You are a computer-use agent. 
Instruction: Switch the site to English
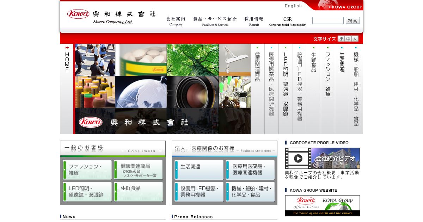pos(293,6)
